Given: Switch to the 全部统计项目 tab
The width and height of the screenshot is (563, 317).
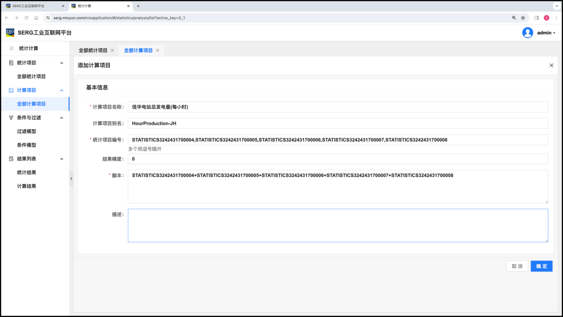Looking at the screenshot, I should point(93,51).
